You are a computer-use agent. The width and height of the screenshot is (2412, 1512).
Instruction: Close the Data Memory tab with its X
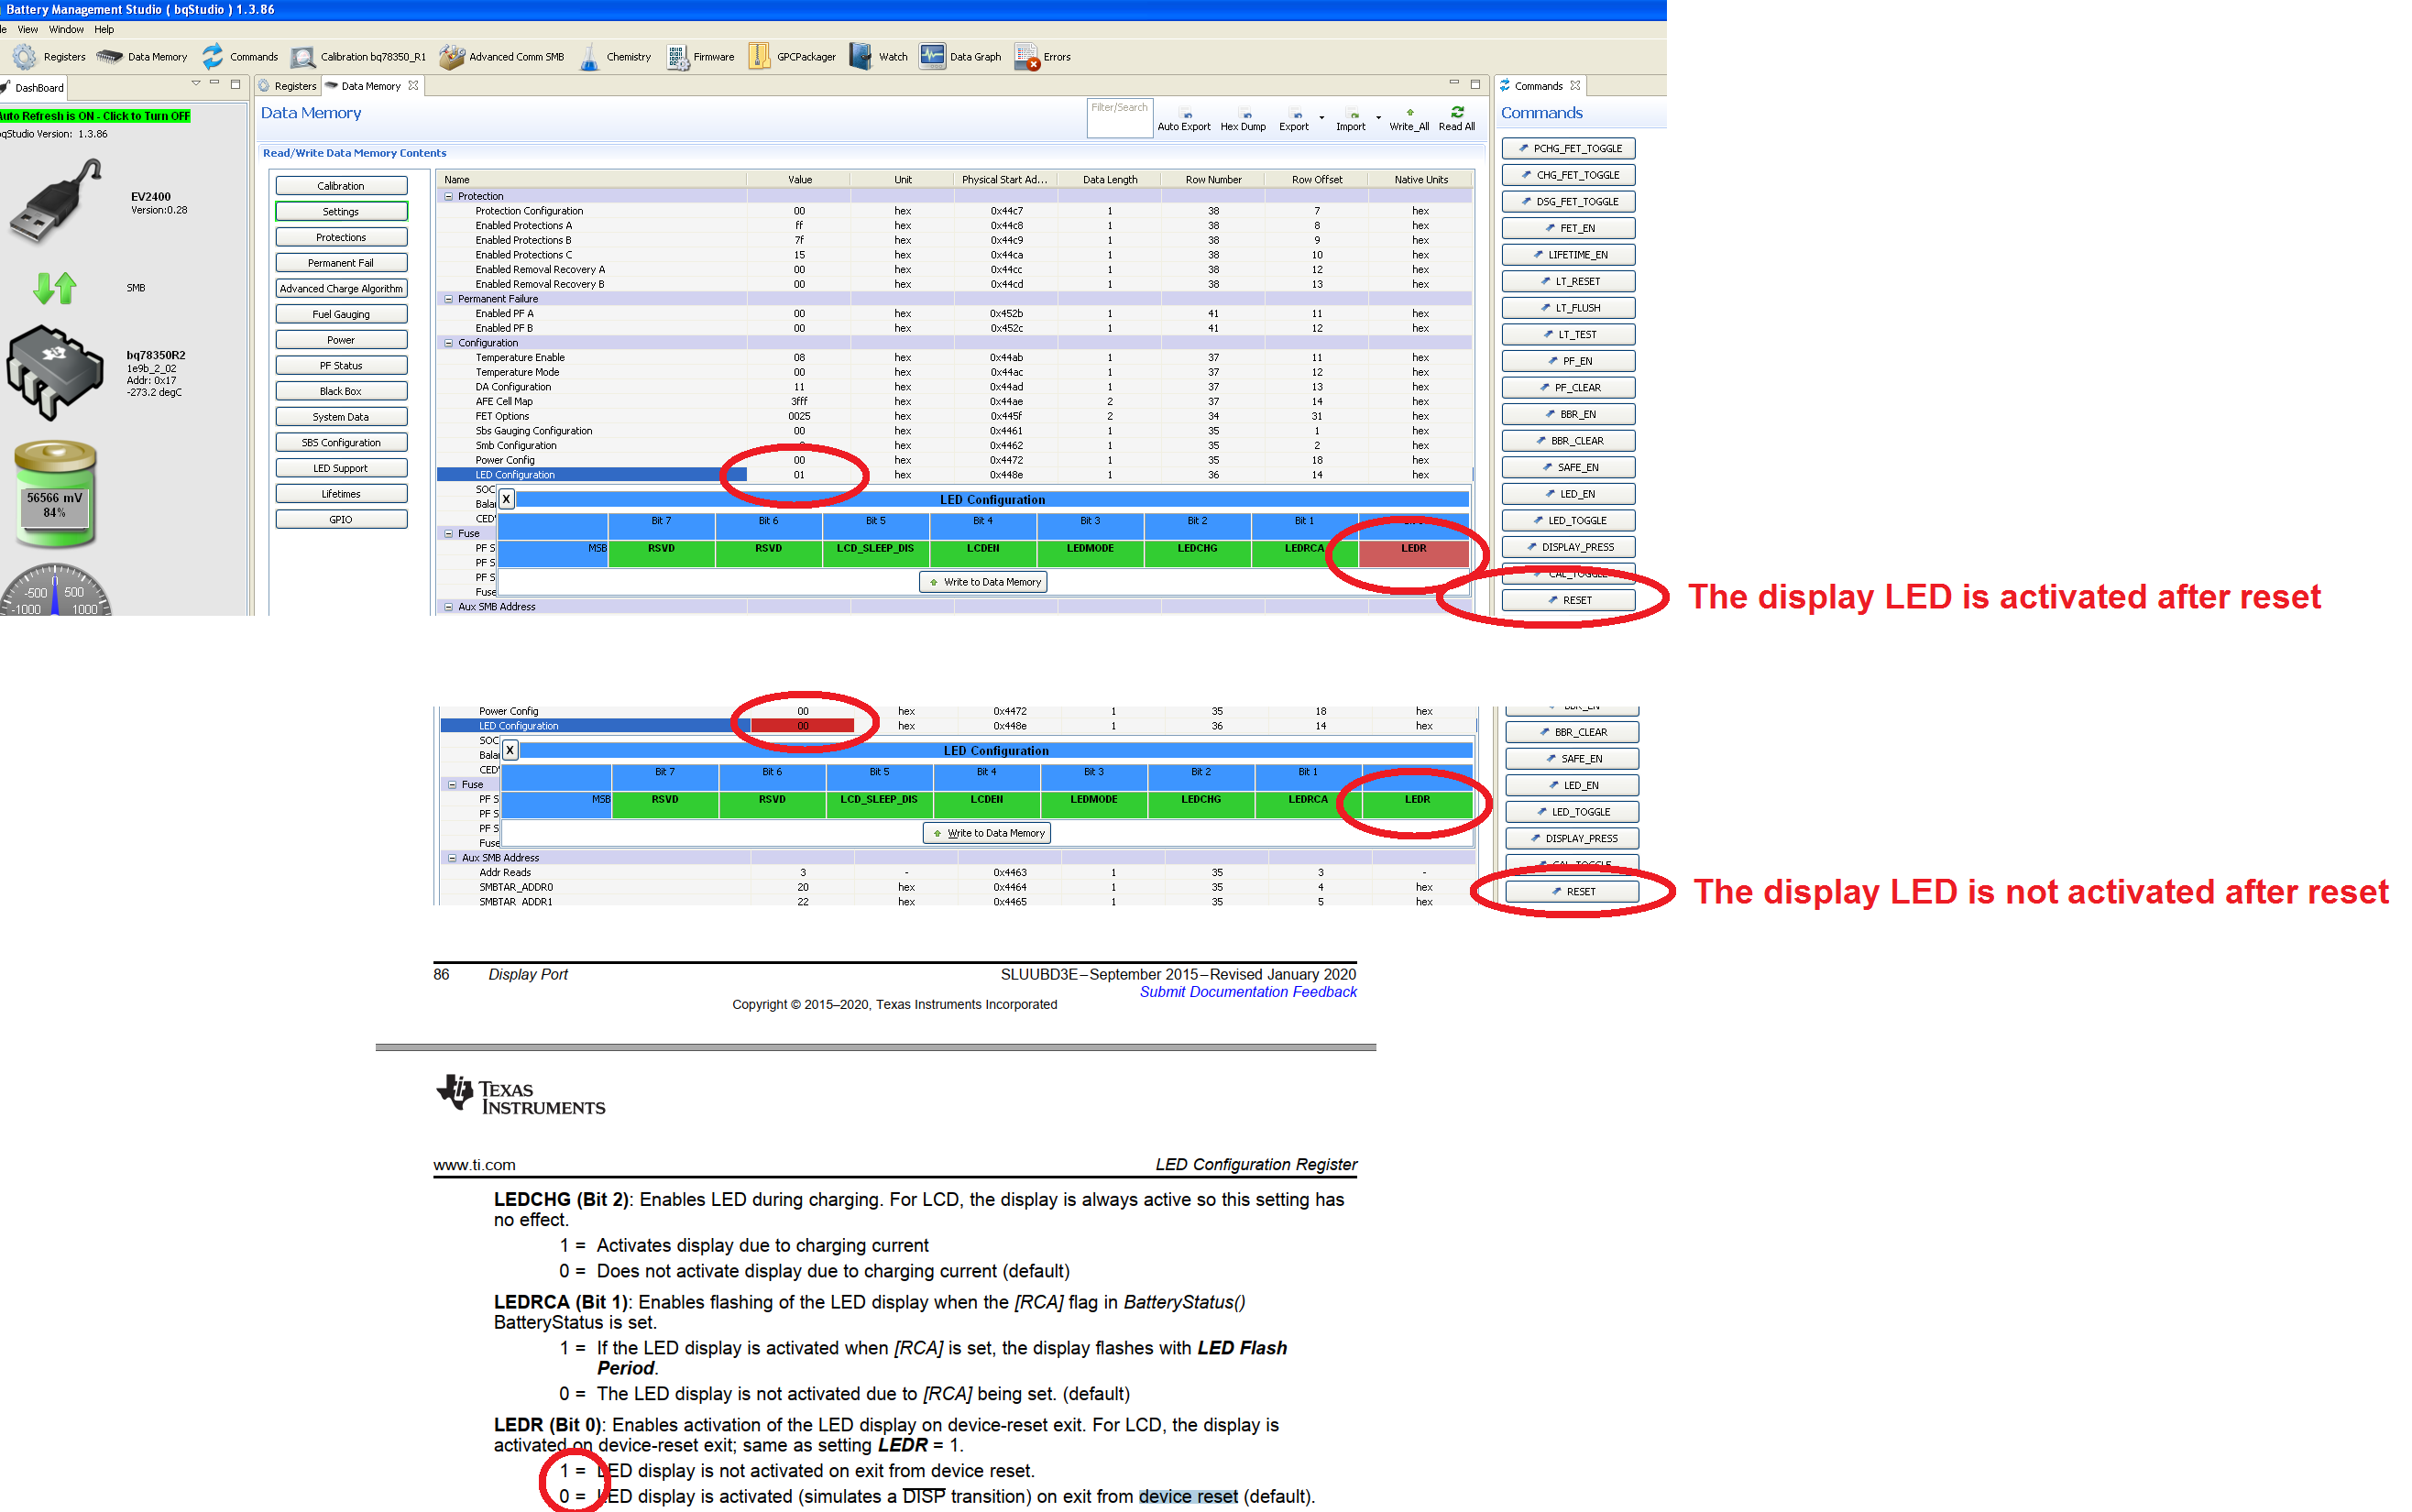pyautogui.click(x=413, y=86)
